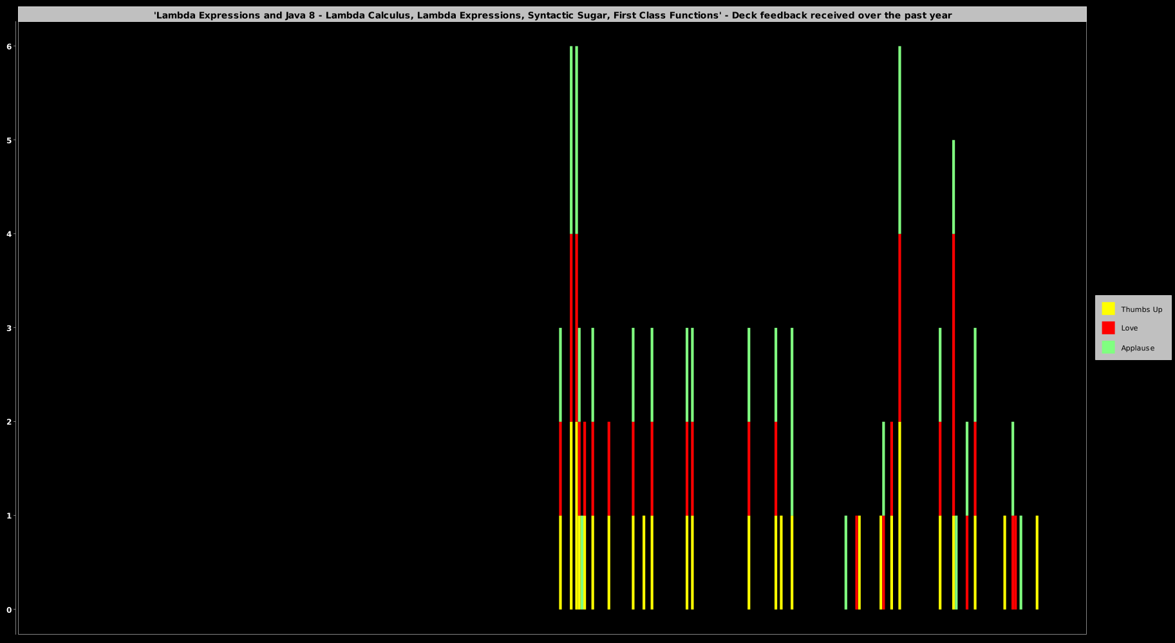The height and width of the screenshot is (643, 1175).
Task: Click the yellow Thumbs Up legend swatch
Action: point(1108,309)
